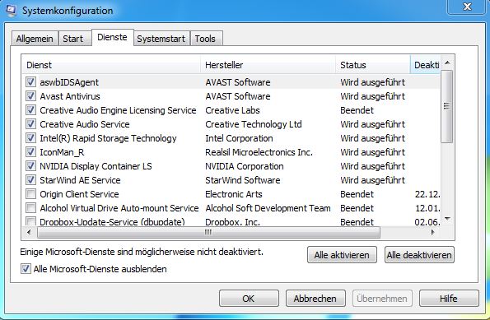This screenshot has height=320, width=490.
Task: Switch to the Allgemein tab
Action: click(35, 39)
